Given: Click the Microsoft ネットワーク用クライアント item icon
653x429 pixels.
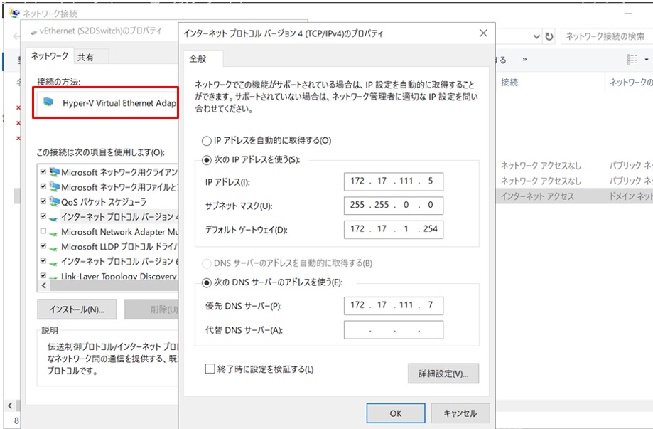Looking at the screenshot, I should (54, 172).
